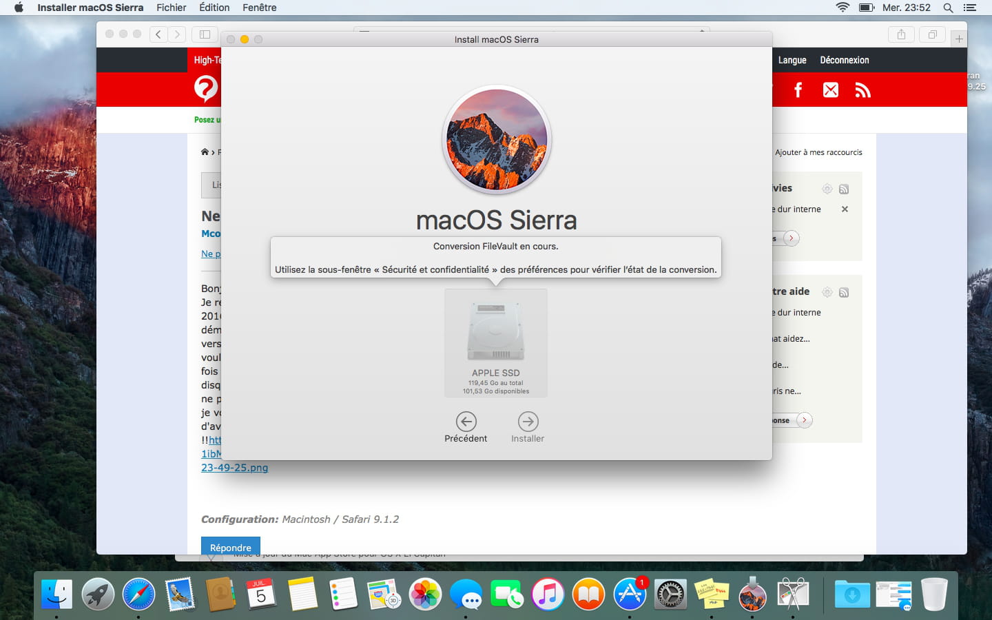Screen dimensions: 992x620
Task: Open the Fenêtre menu
Action: point(260,8)
